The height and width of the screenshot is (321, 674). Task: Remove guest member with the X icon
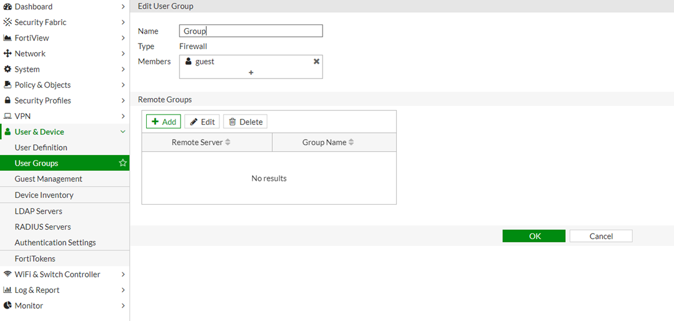point(316,61)
